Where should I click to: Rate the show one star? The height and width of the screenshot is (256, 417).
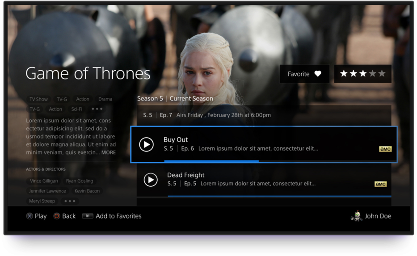point(344,73)
